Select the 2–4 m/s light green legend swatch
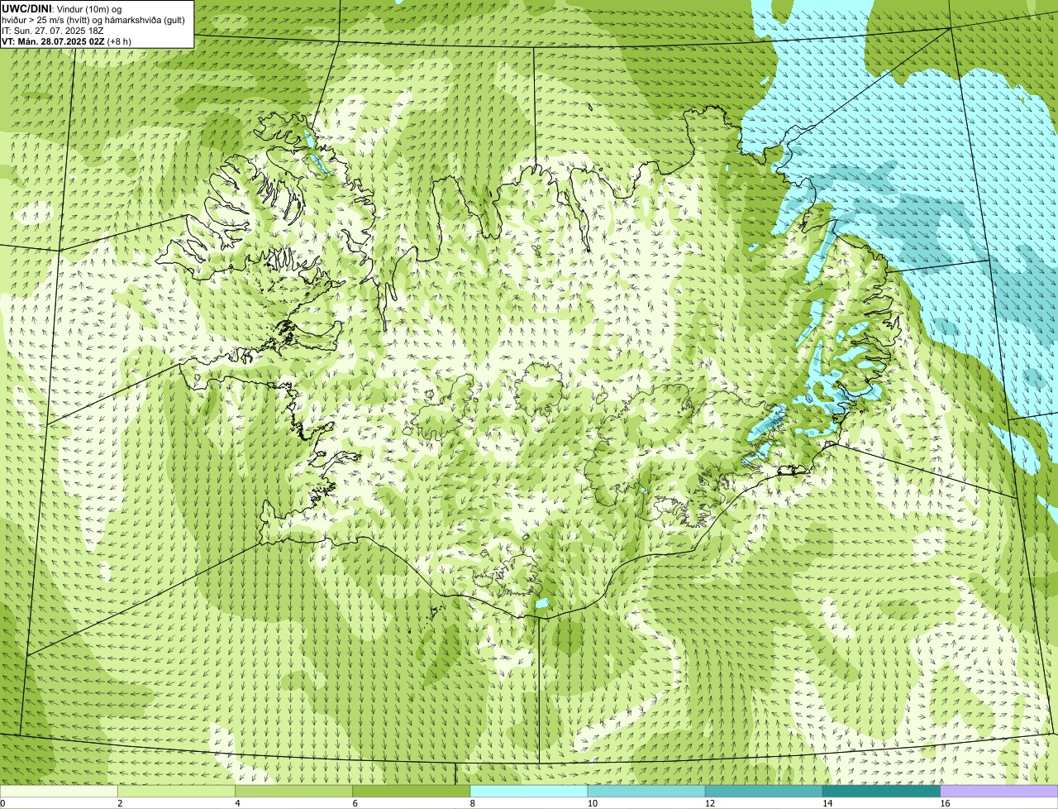The width and height of the screenshot is (1058, 809). [176, 791]
